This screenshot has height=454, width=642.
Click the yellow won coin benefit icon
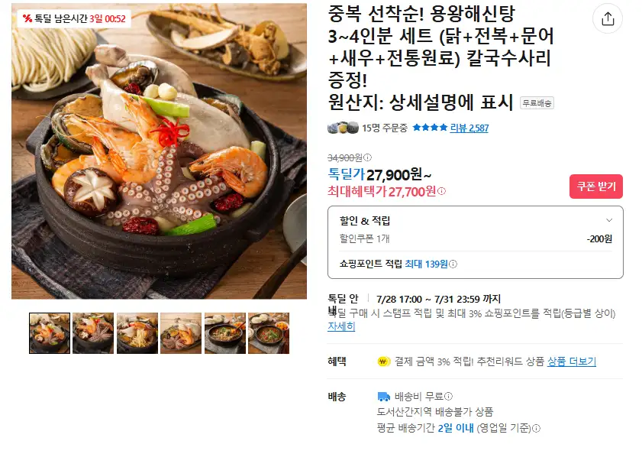coord(384,362)
